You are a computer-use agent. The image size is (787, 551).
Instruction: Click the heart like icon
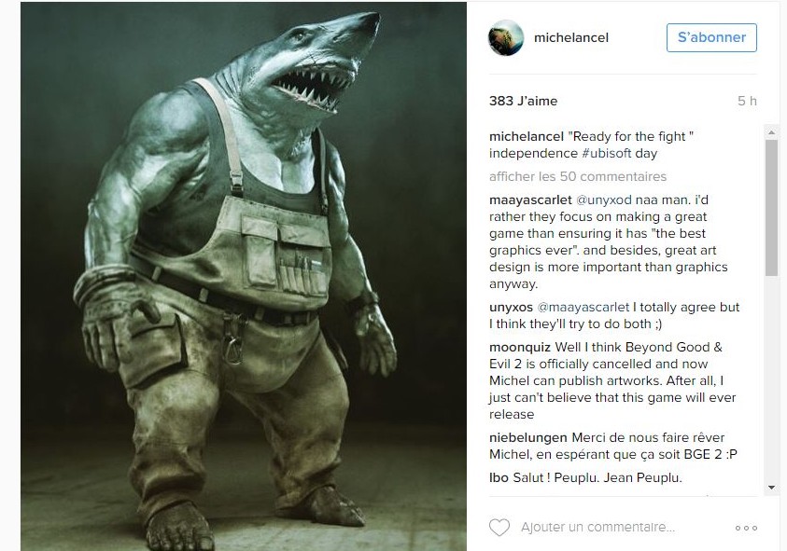coord(499,528)
